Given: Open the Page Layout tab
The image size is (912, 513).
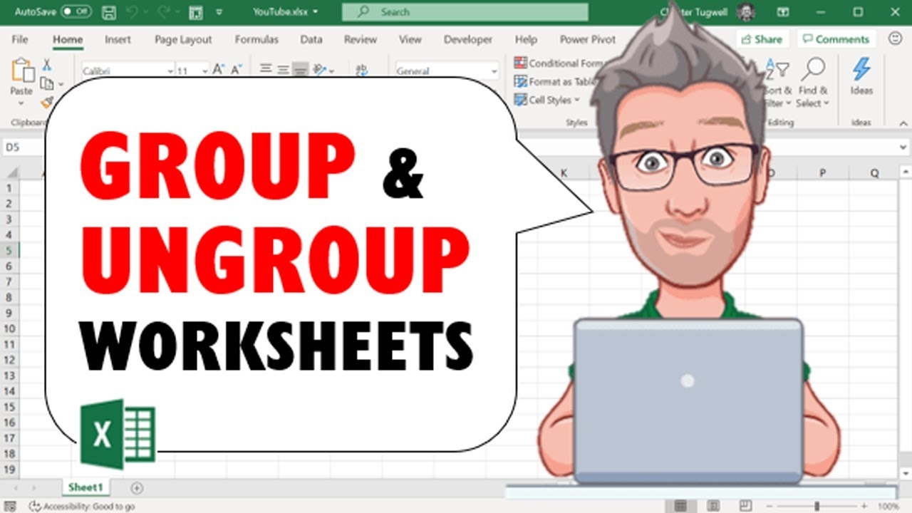Looking at the screenshot, I should point(183,40).
